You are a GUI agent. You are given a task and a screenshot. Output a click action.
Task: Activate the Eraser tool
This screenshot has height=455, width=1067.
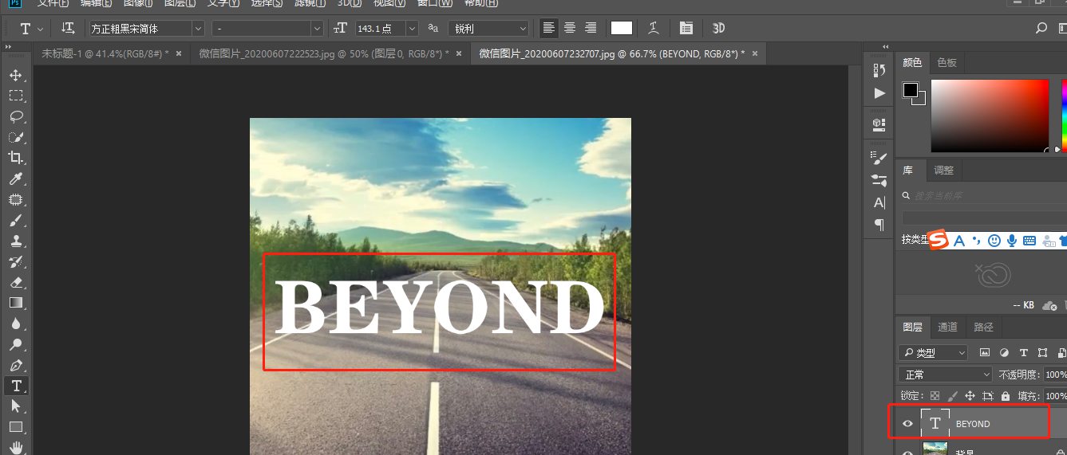[x=15, y=282]
